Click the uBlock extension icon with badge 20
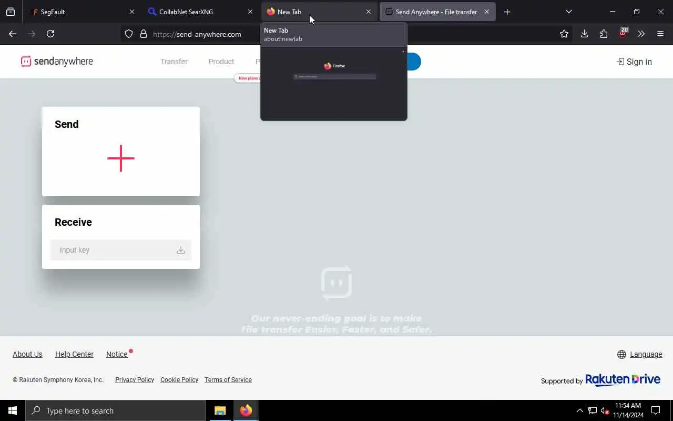673x421 pixels. pyautogui.click(x=623, y=34)
